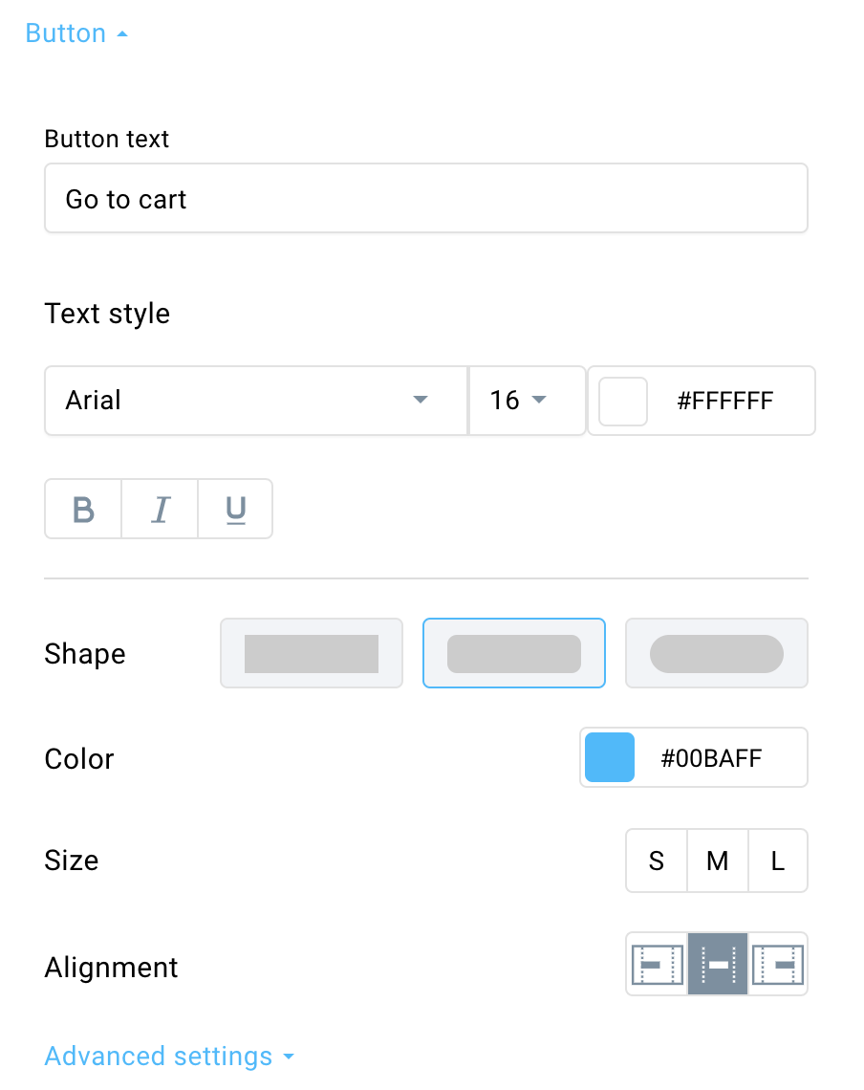Toggle italic text formatting
This screenshot has height=1090, width=864.
click(x=160, y=509)
